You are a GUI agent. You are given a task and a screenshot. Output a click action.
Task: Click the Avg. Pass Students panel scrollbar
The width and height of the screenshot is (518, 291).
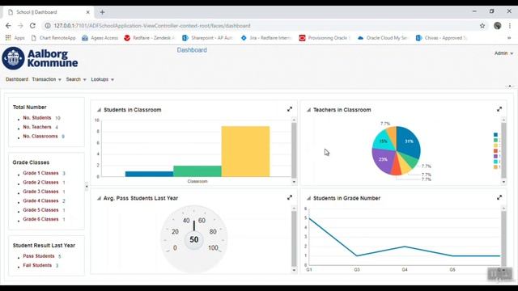coord(294,239)
